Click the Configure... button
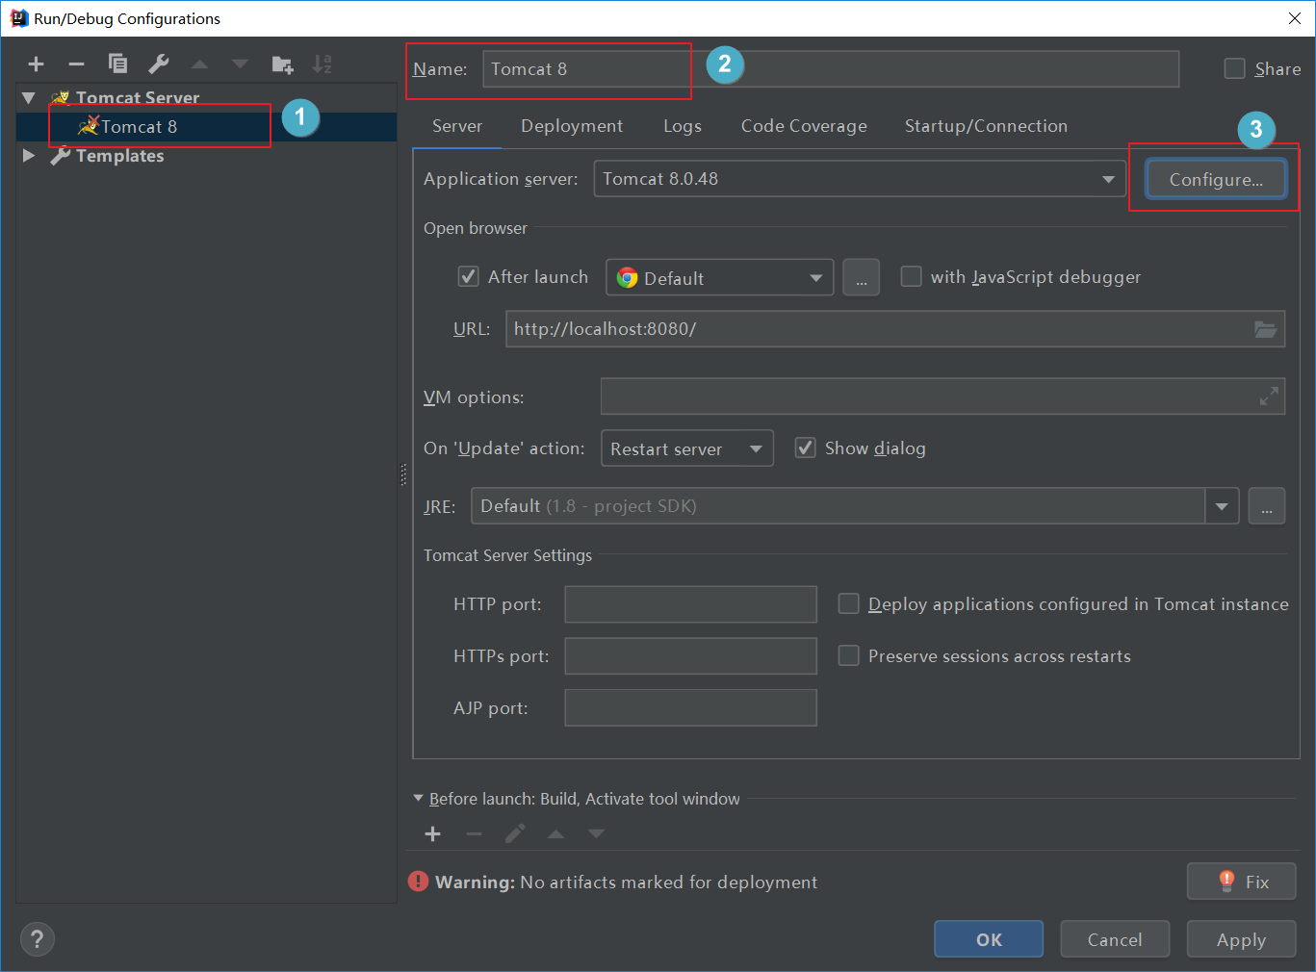 click(1216, 179)
